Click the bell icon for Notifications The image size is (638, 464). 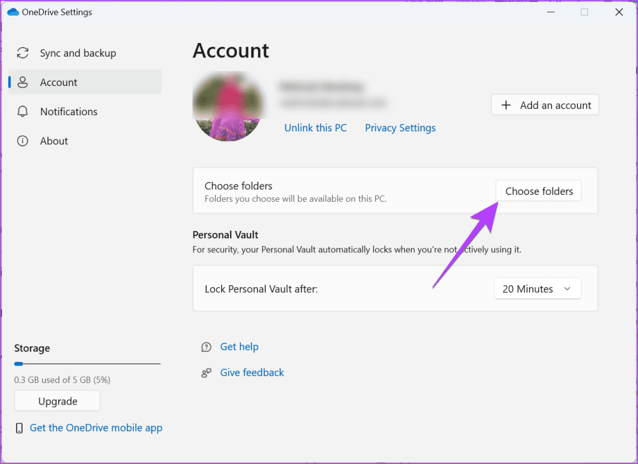[22, 111]
